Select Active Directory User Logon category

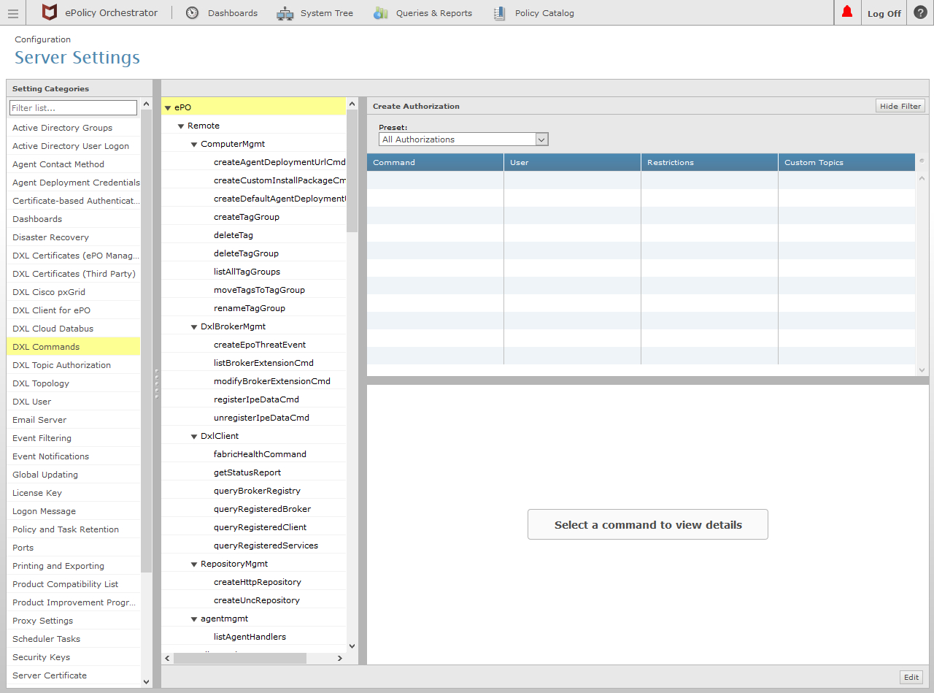pos(74,145)
